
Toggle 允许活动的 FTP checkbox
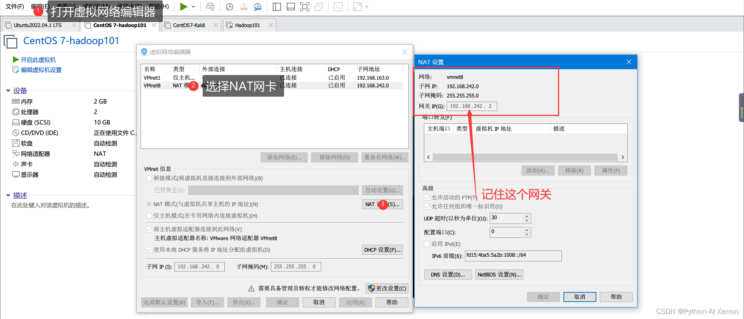[x=427, y=198]
